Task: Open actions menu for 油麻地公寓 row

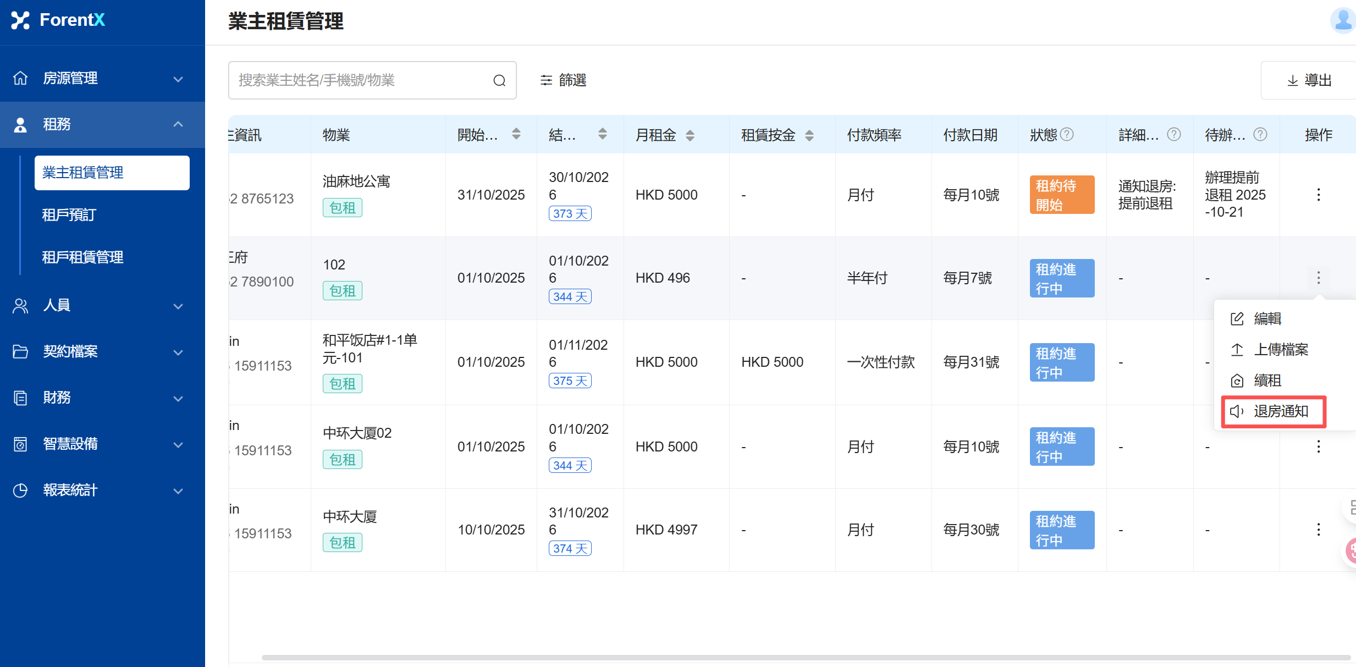Action: [1318, 195]
